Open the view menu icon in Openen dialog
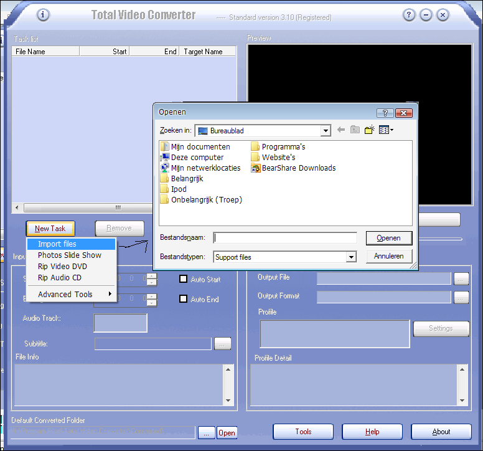The width and height of the screenshot is (483, 451). (386, 130)
